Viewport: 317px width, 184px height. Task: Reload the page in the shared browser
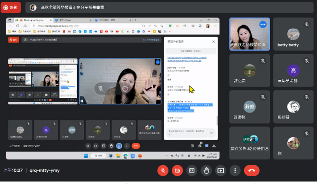tap(18, 26)
